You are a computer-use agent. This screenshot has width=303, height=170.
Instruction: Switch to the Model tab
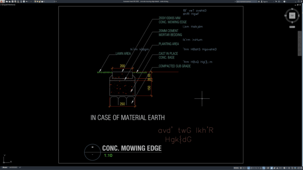(5, 168)
